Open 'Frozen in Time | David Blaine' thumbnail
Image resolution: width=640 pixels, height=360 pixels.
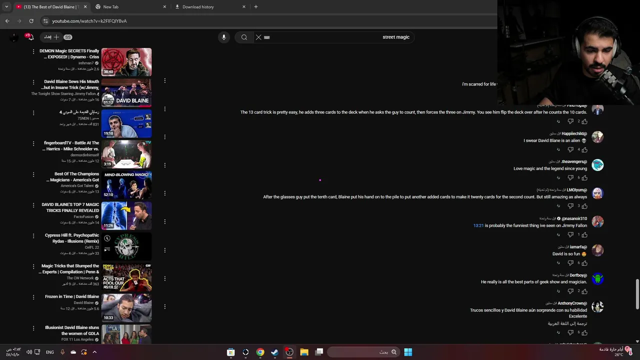pos(126,308)
